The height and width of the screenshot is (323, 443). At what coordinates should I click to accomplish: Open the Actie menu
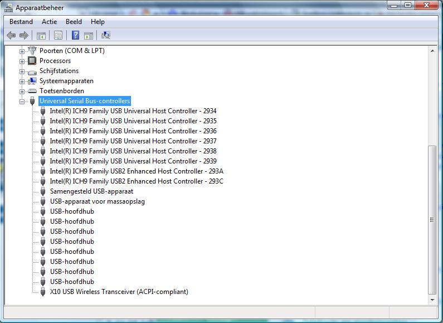pos(50,22)
